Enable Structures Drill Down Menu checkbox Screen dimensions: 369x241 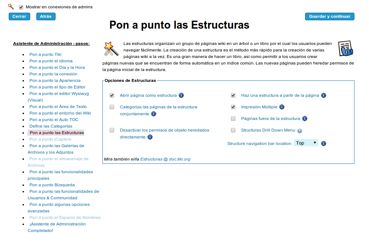233,130
